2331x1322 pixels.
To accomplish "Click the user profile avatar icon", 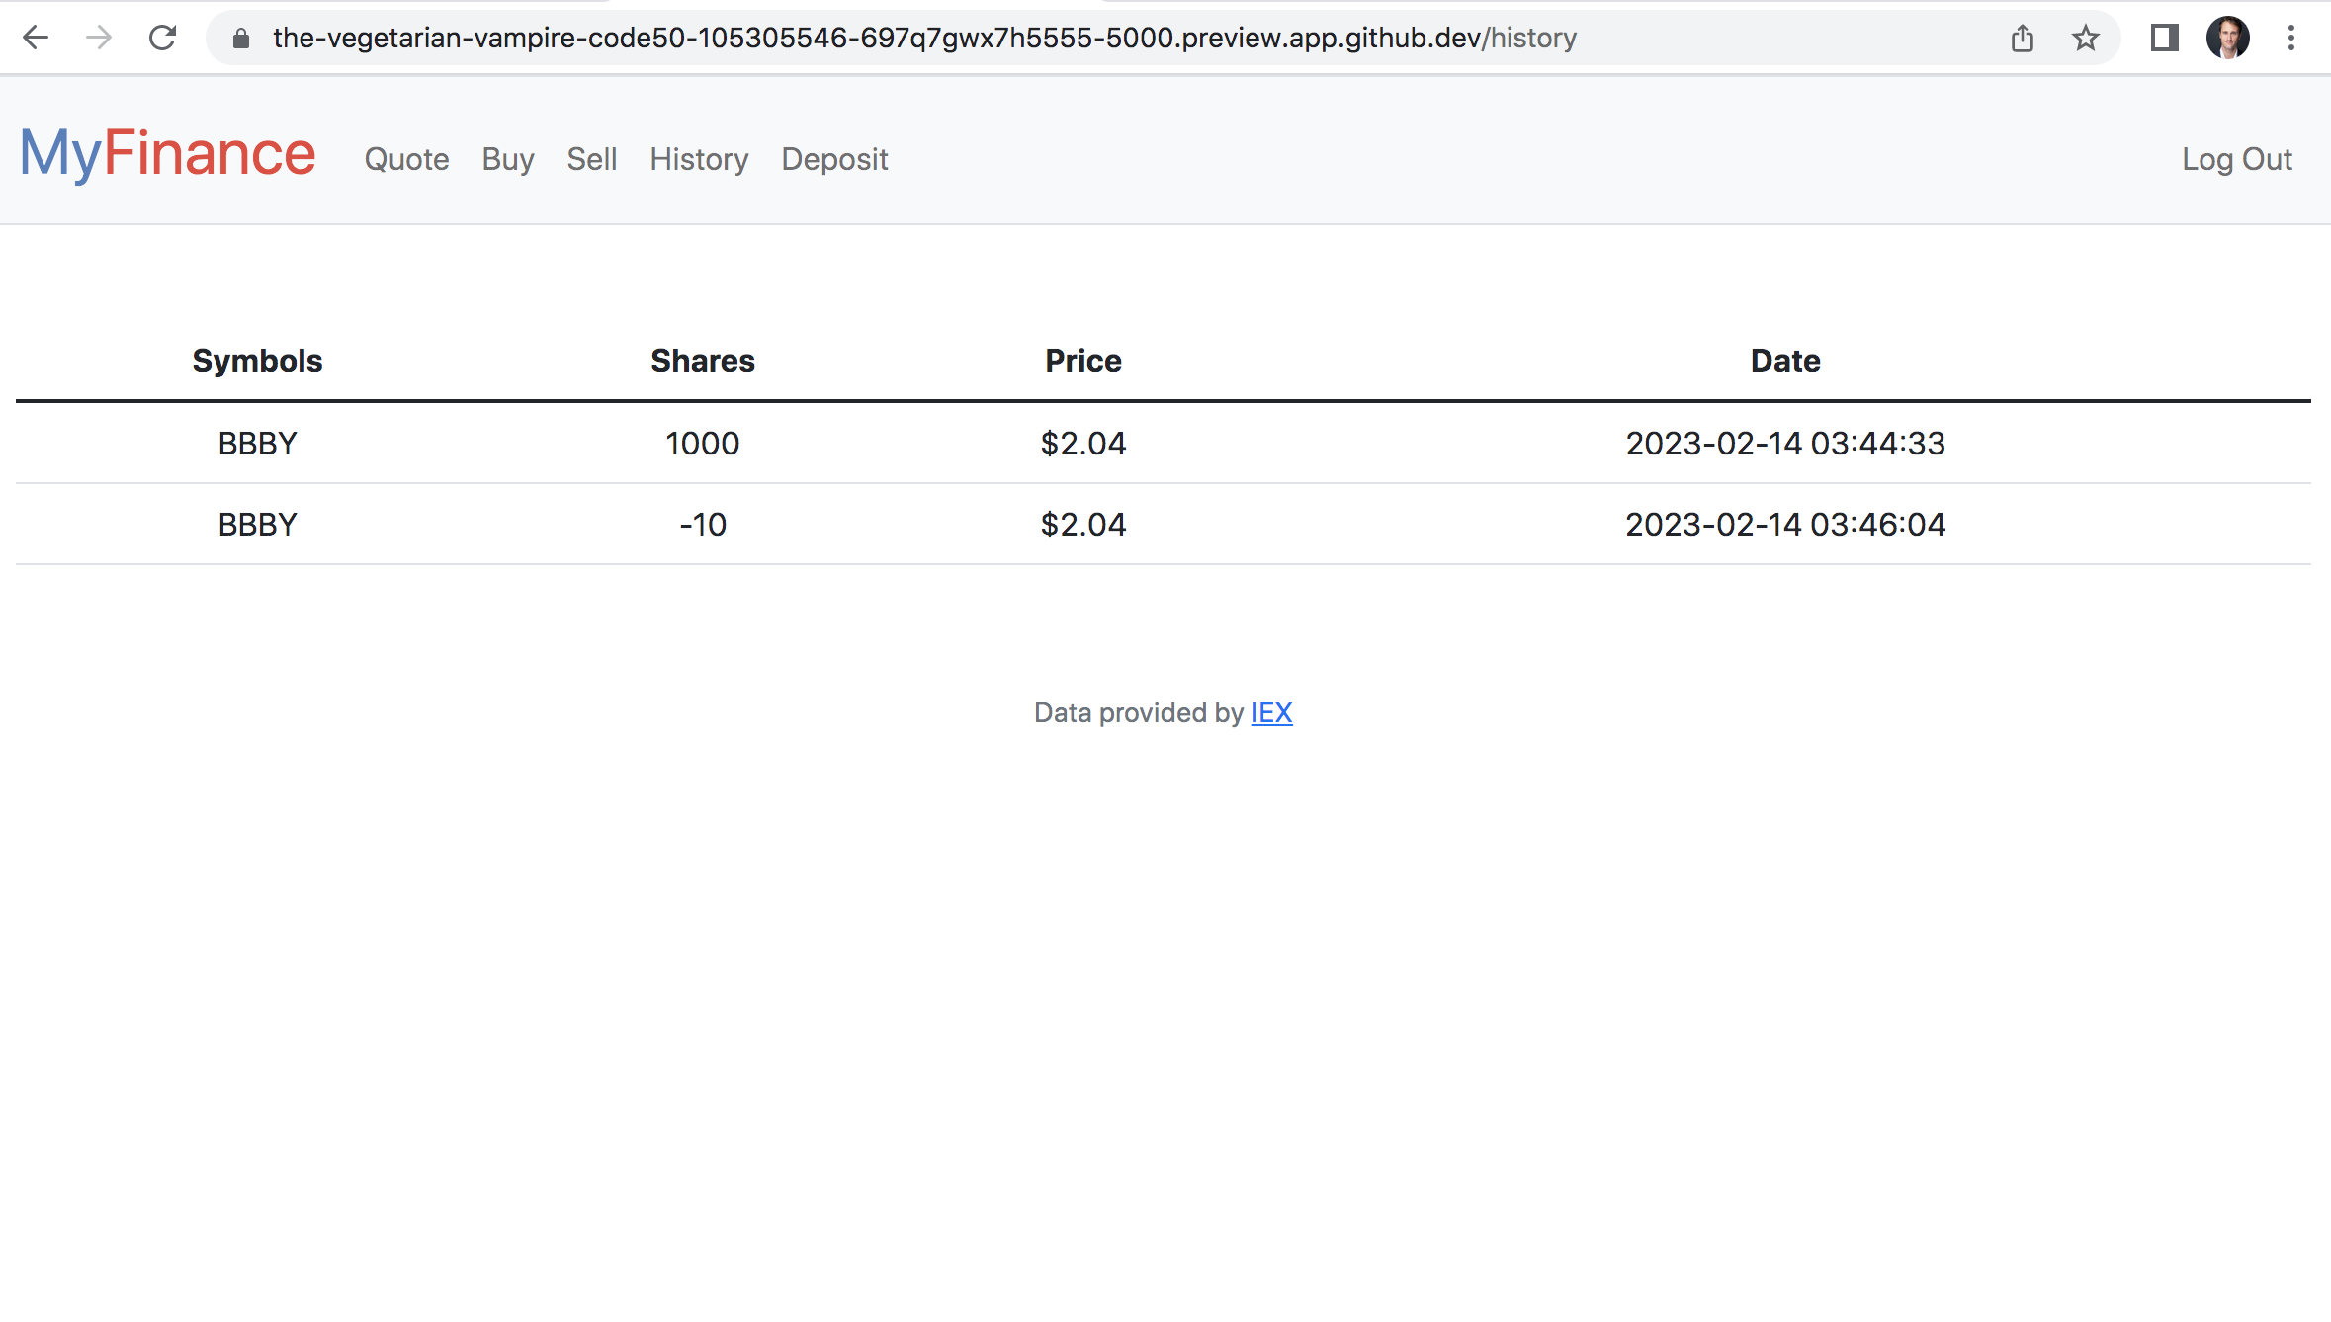I will (2227, 38).
